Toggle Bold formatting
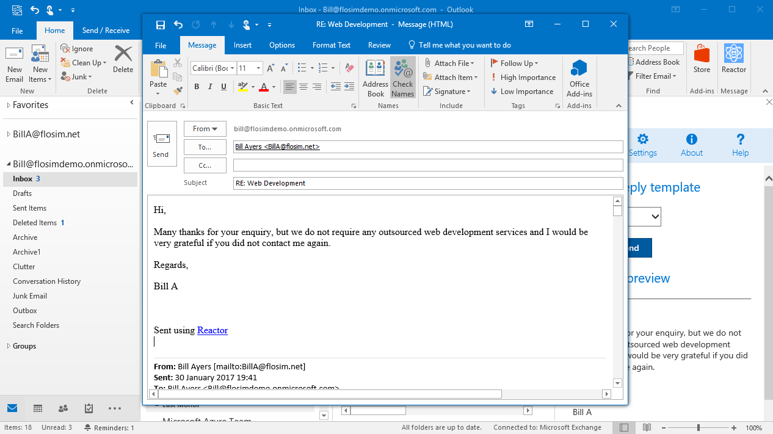This screenshot has height=434, width=773. (197, 87)
